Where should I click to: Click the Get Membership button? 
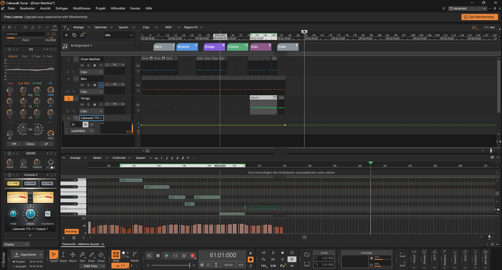click(480, 17)
